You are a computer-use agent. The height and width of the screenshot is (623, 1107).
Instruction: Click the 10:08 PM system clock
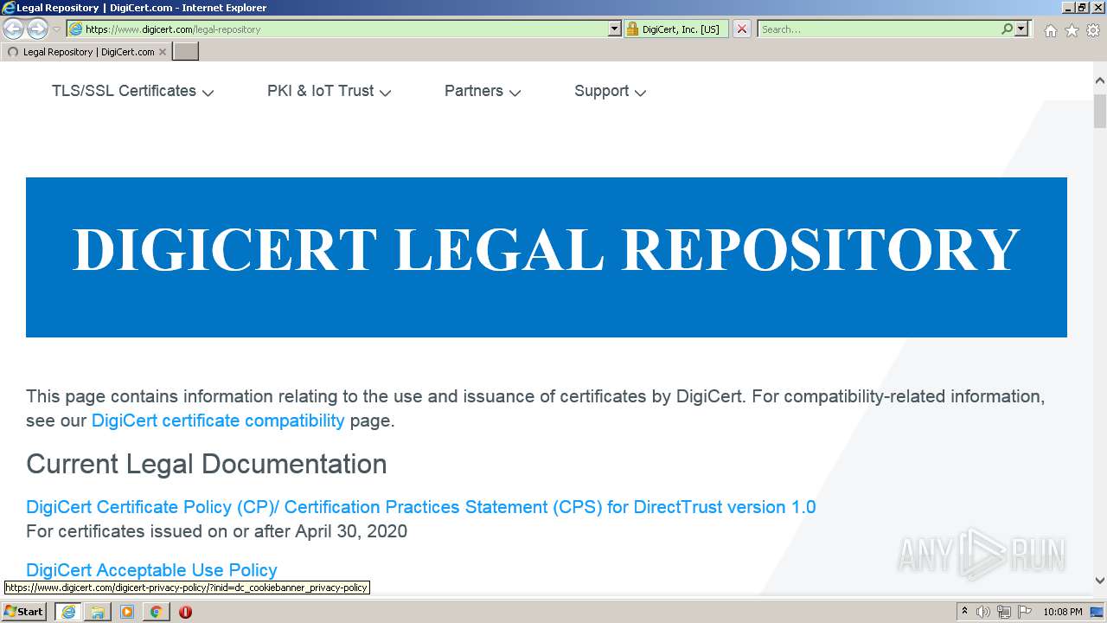[x=1063, y=612]
